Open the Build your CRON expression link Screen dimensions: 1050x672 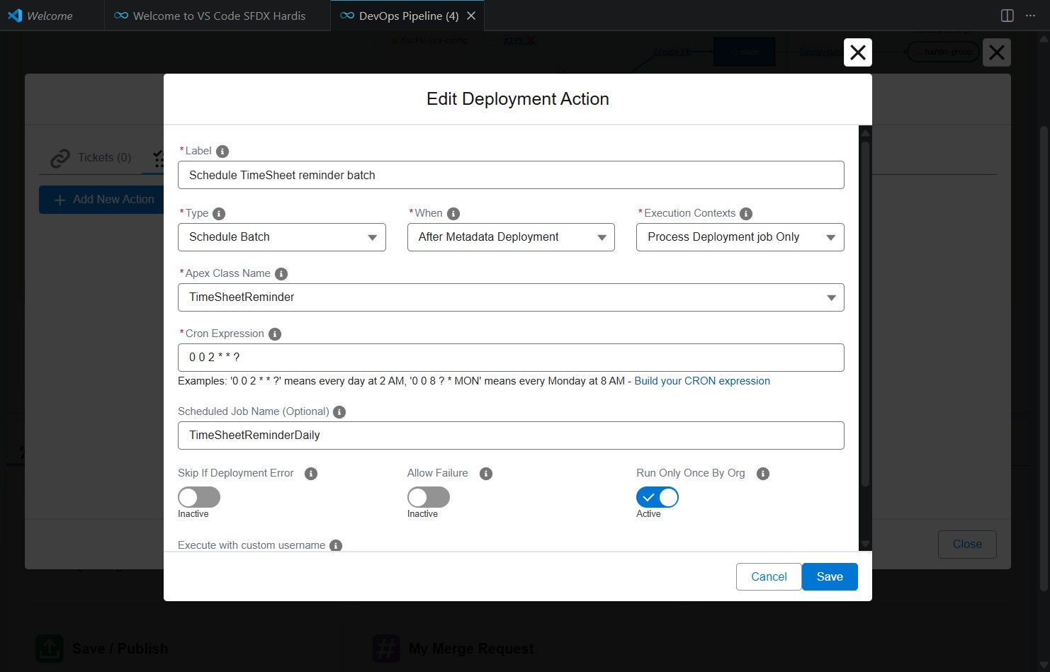pyautogui.click(x=702, y=381)
